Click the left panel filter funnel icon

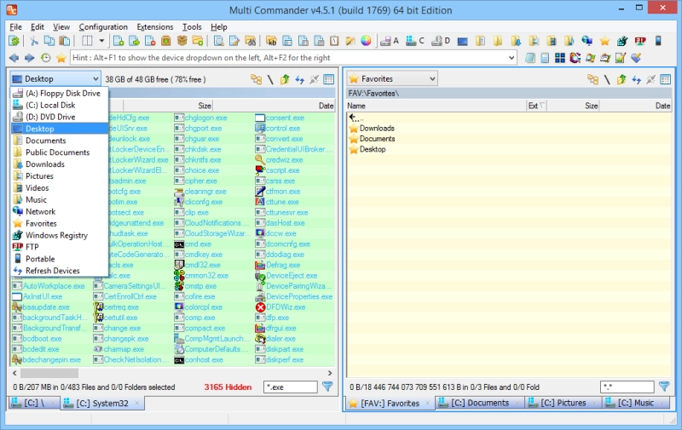point(327,387)
